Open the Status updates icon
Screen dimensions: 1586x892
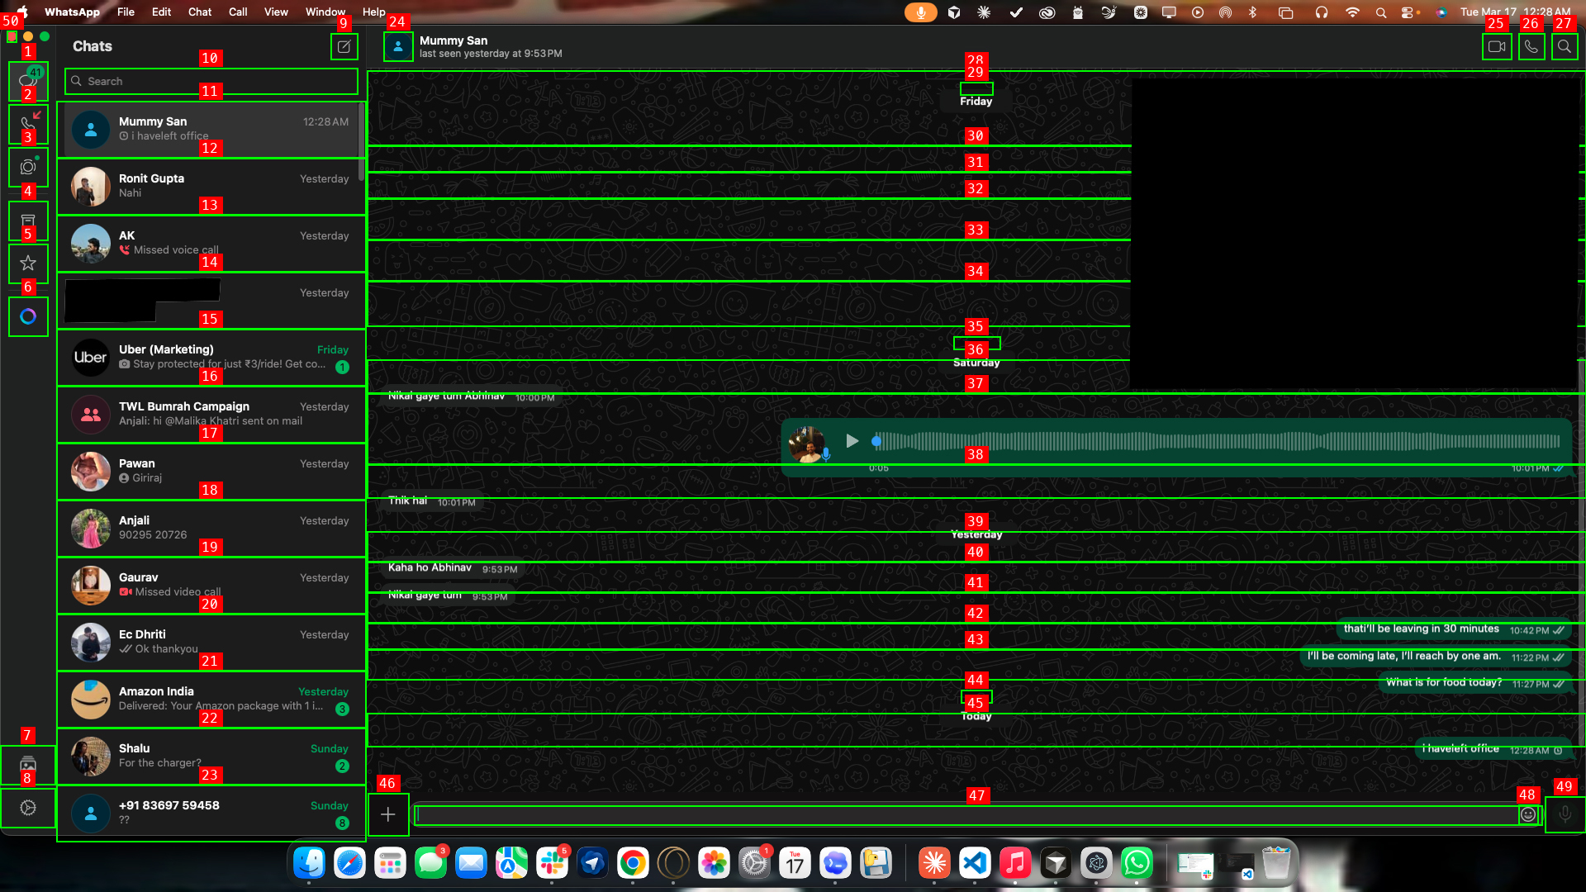pyautogui.click(x=28, y=167)
